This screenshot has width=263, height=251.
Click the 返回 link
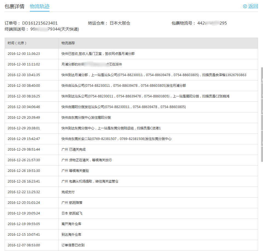pyautogui.click(x=253, y=6)
